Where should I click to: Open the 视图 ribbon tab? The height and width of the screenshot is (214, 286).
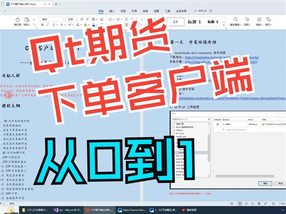[156, 11]
